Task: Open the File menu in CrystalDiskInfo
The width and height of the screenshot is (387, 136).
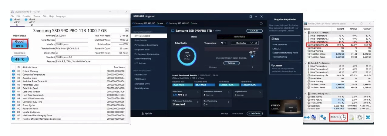Action: [x=12, y=16]
